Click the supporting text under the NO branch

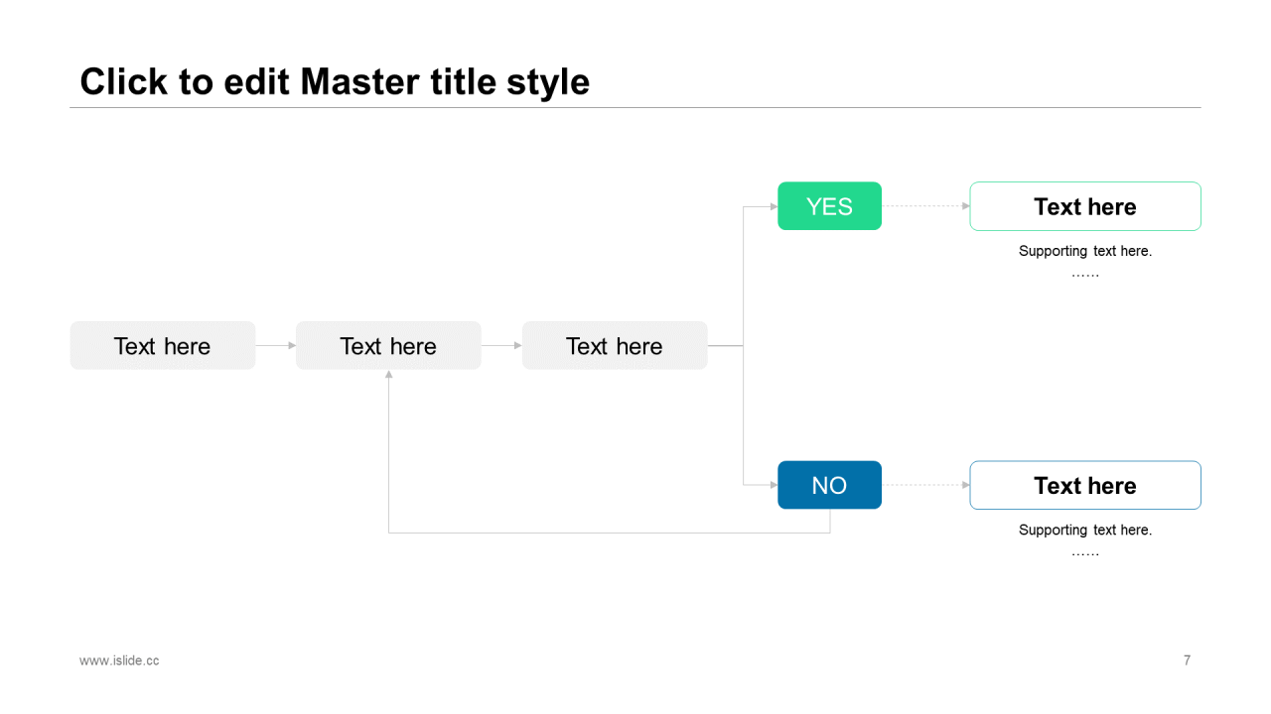pos(1085,530)
